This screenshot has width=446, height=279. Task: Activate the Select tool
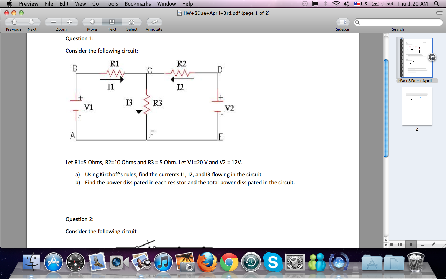click(x=132, y=22)
